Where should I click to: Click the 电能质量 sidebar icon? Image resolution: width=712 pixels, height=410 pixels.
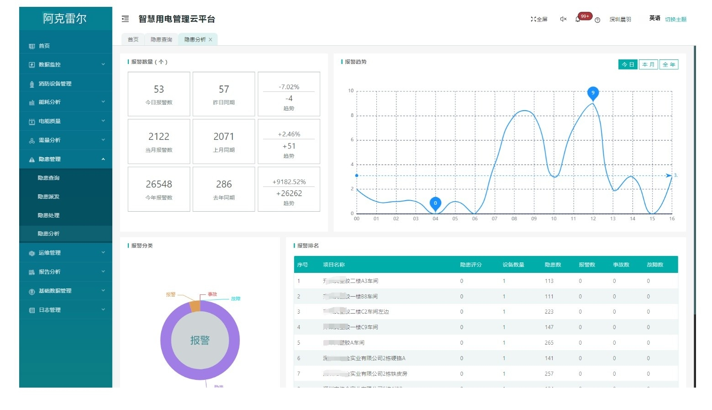tap(32, 122)
